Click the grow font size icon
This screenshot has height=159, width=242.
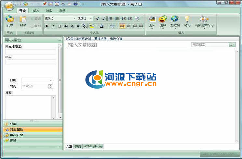pos(97,19)
